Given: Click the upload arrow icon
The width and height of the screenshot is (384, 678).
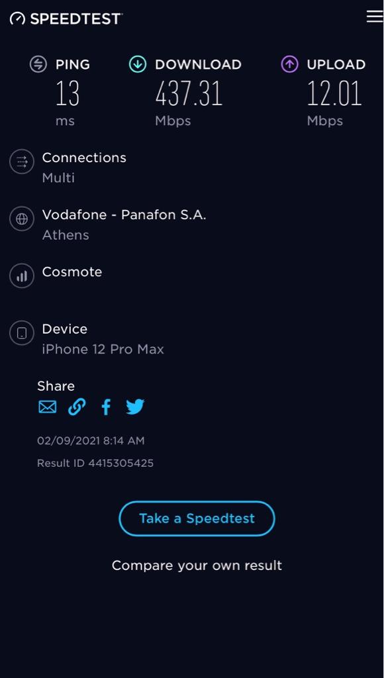Looking at the screenshot, I should [x=289, y=64].
